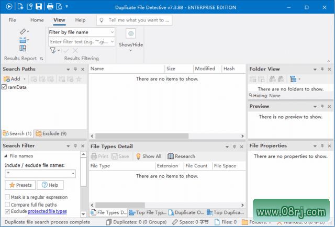Collapse the ribbon with the chevron arrow
This screenshot has height=227, width=335.
329,61
